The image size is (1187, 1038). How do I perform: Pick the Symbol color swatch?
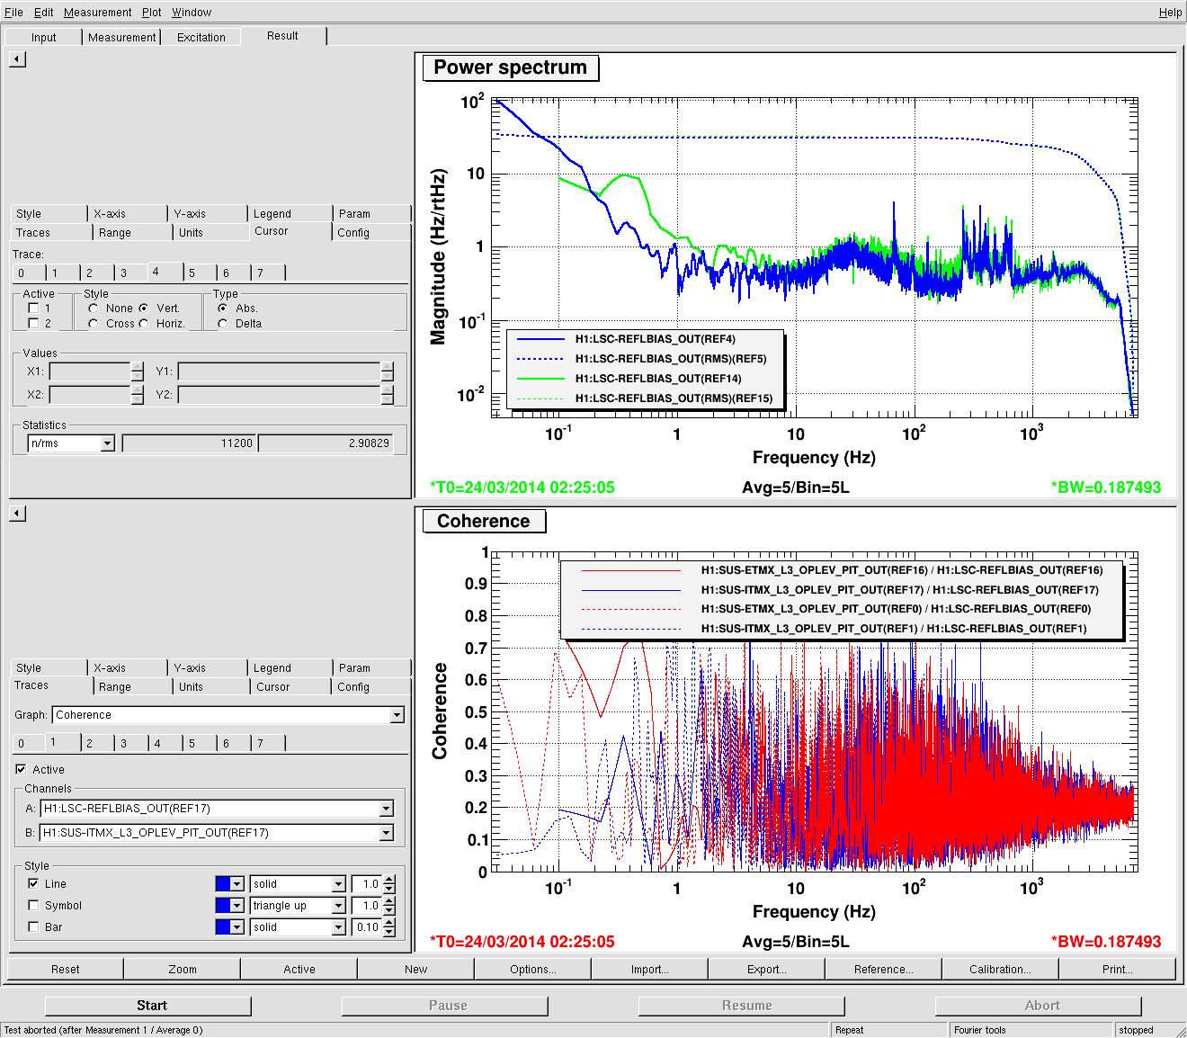click(229, 906)
